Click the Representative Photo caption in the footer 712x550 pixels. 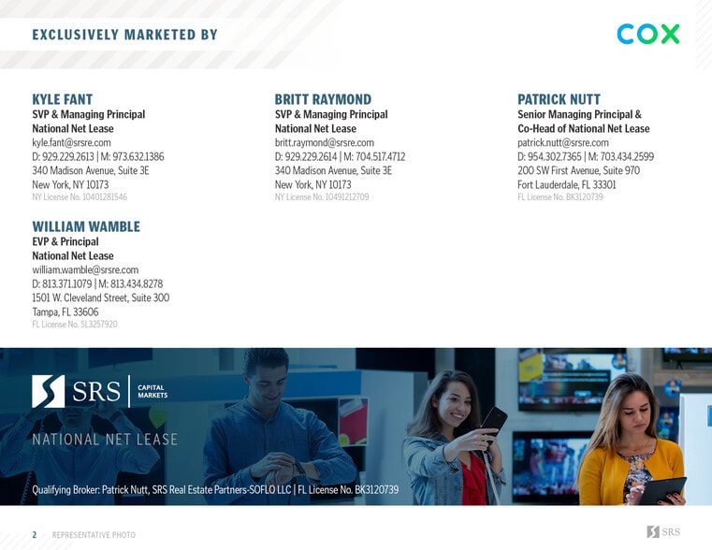pyautogui.click(x=94, y=535)
